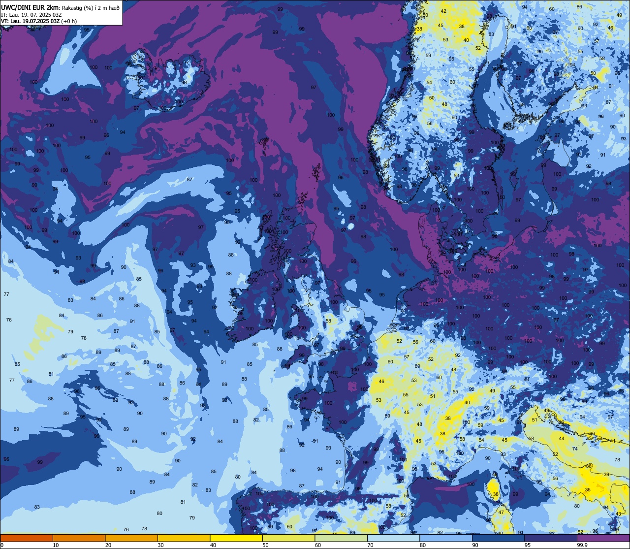Click the 30–40 golden legend swatch
This screenshot has width=630, height=549.
coord(184,538)
